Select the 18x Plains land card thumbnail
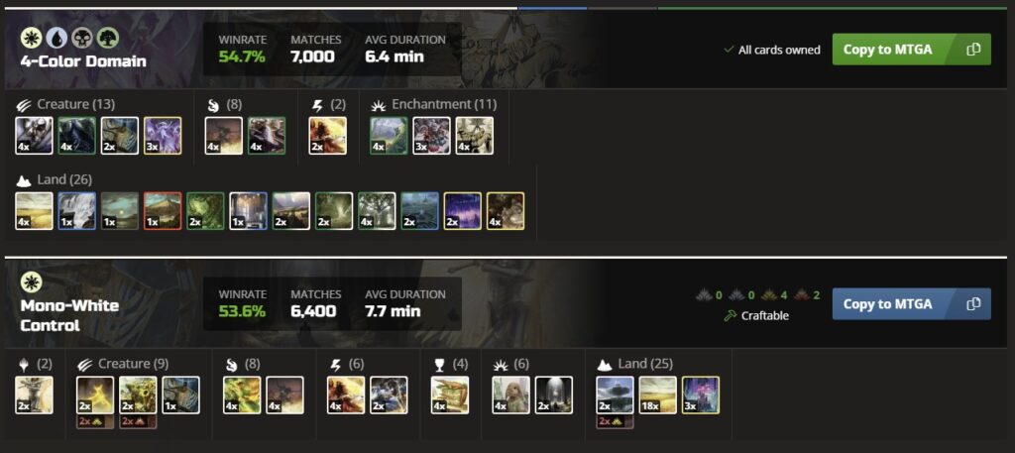 coord(658,396)
